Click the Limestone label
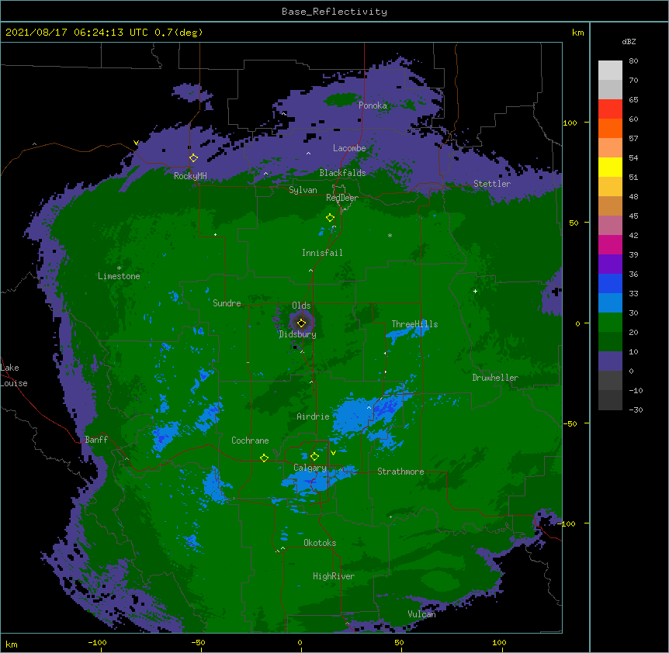669x653 pixels. 119,276
